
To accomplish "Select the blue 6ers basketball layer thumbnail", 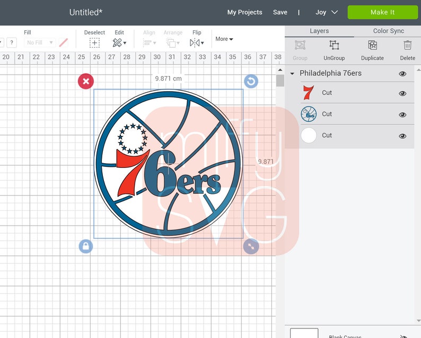I will (x=309, y=114).
